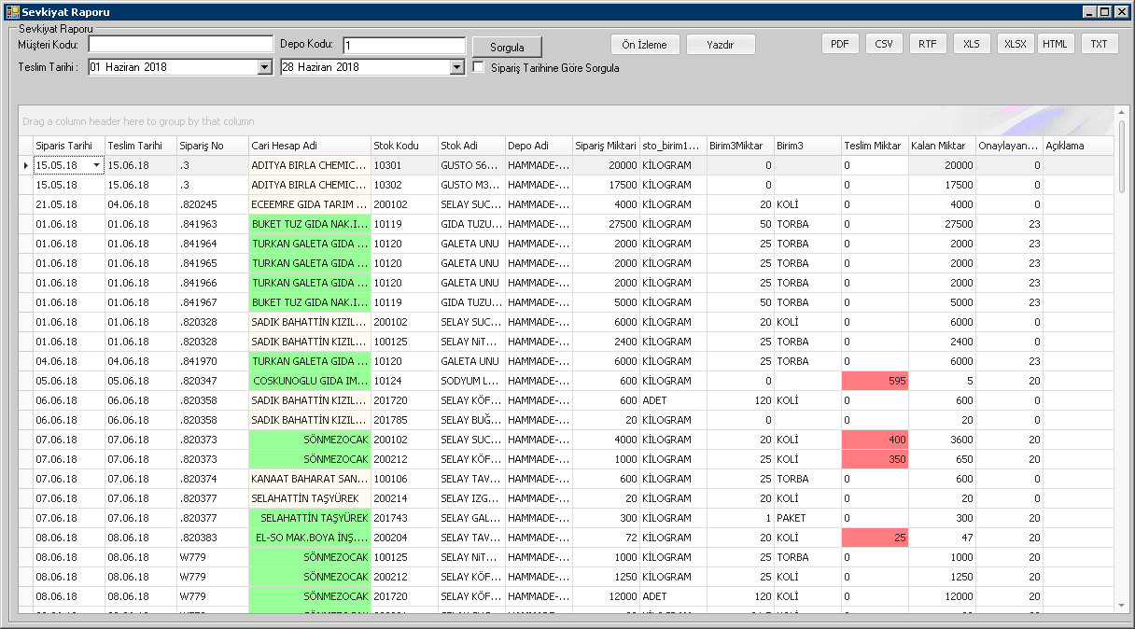
Task: Open the Ön İzleme print preview
Action: [644, 45]
